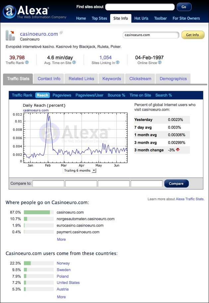Click the 87.0% casinoeuro.com green bar
This screenshot has height=303, width=209.
coord(37,212)
